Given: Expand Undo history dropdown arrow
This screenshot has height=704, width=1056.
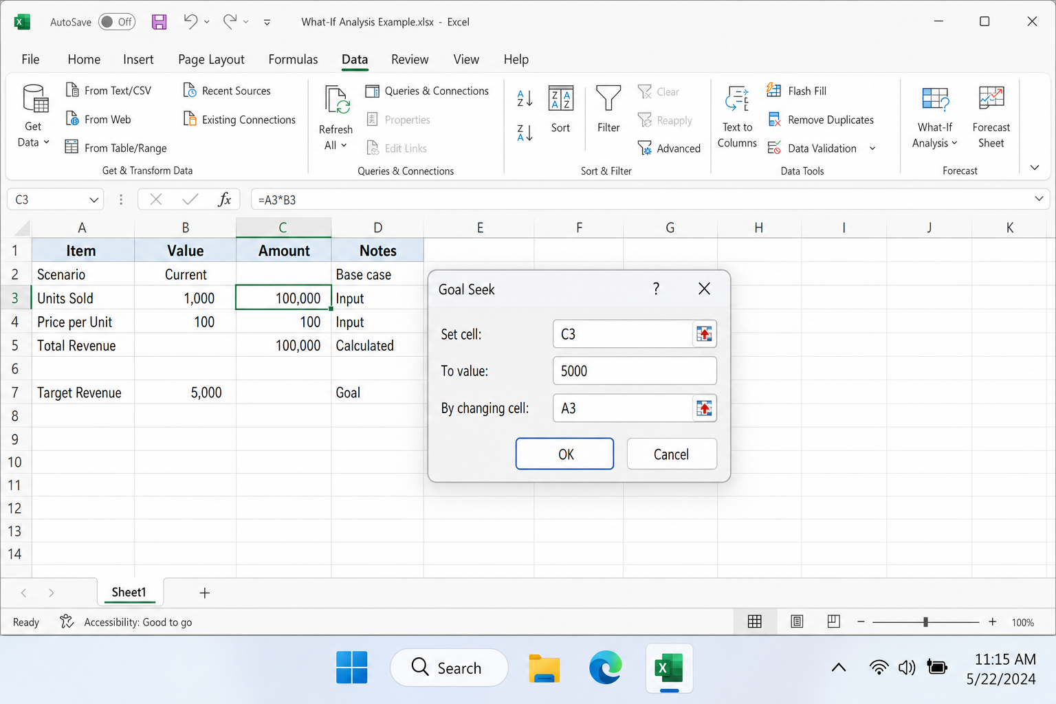Looking at the screenshot, I should tap(207, 22).
